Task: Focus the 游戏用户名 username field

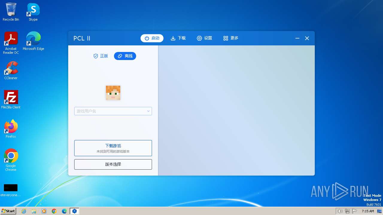Action: [113, 111]
